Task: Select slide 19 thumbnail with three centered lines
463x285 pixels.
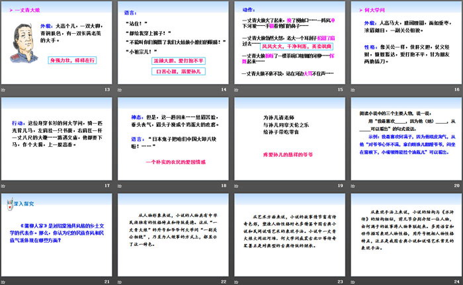Action: click(x=288, y=138)
